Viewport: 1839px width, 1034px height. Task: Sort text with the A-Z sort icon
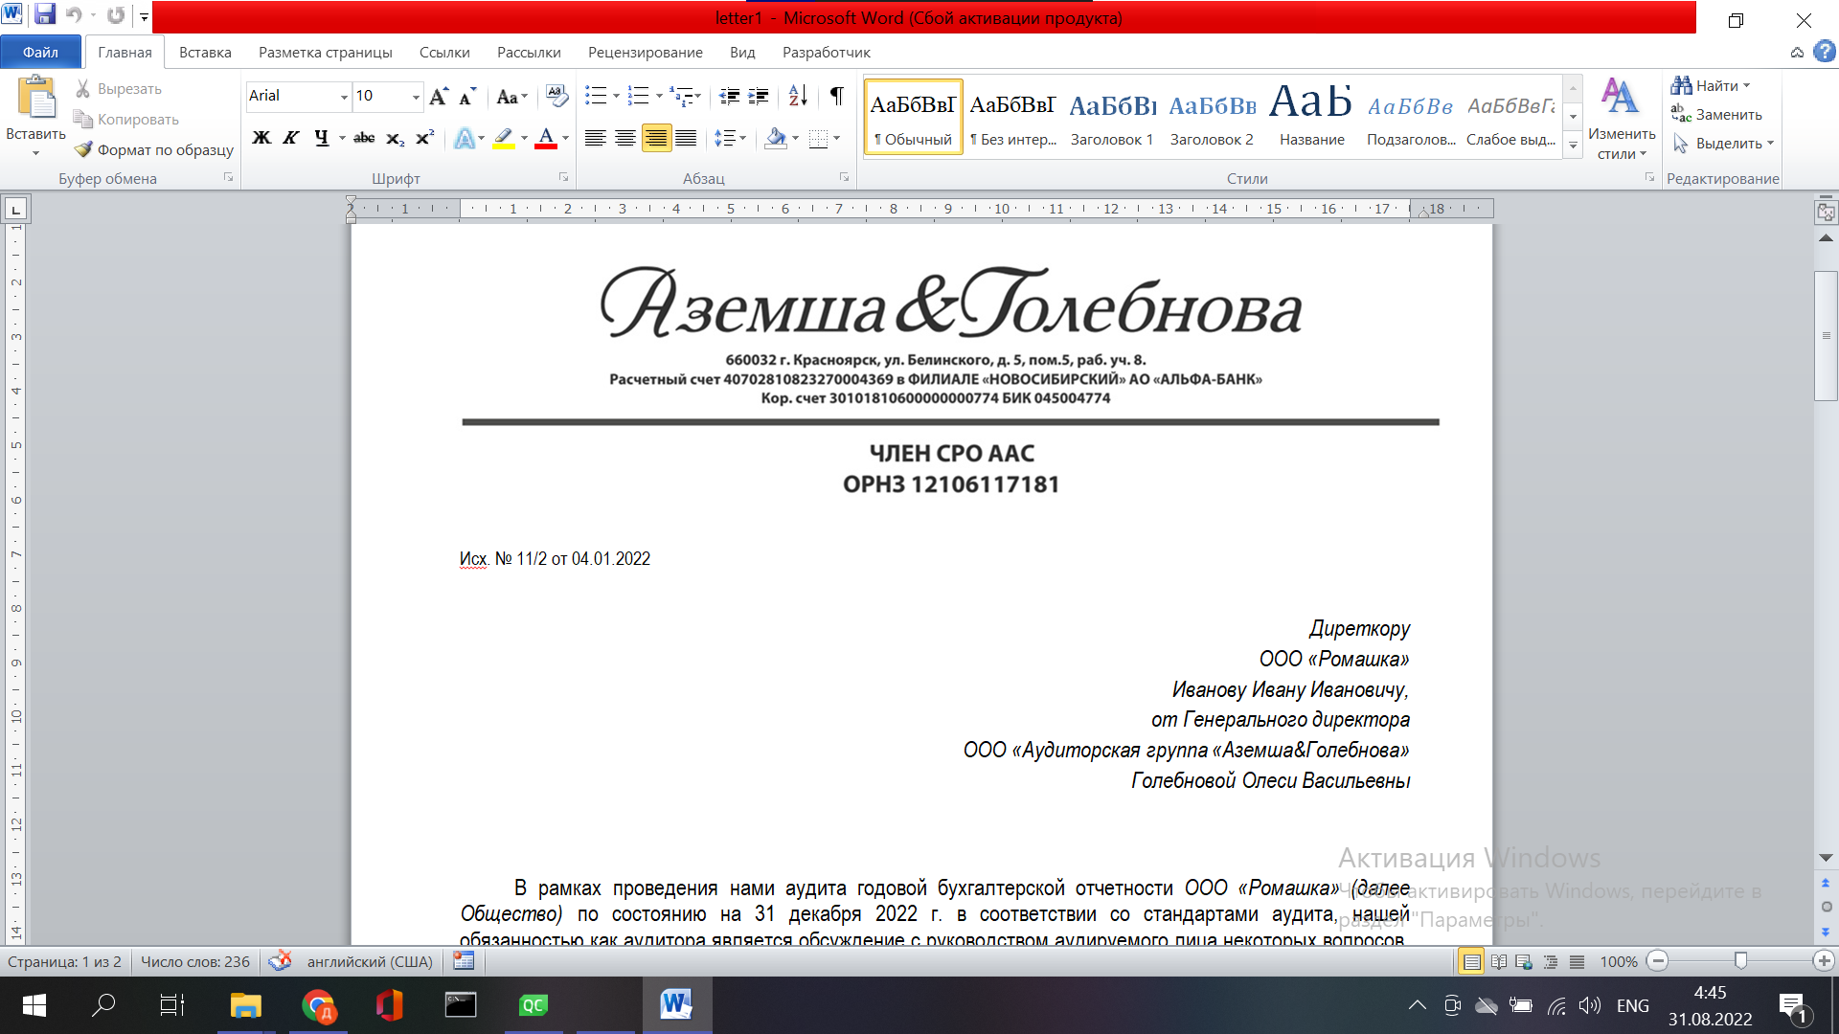coord(798,96)
